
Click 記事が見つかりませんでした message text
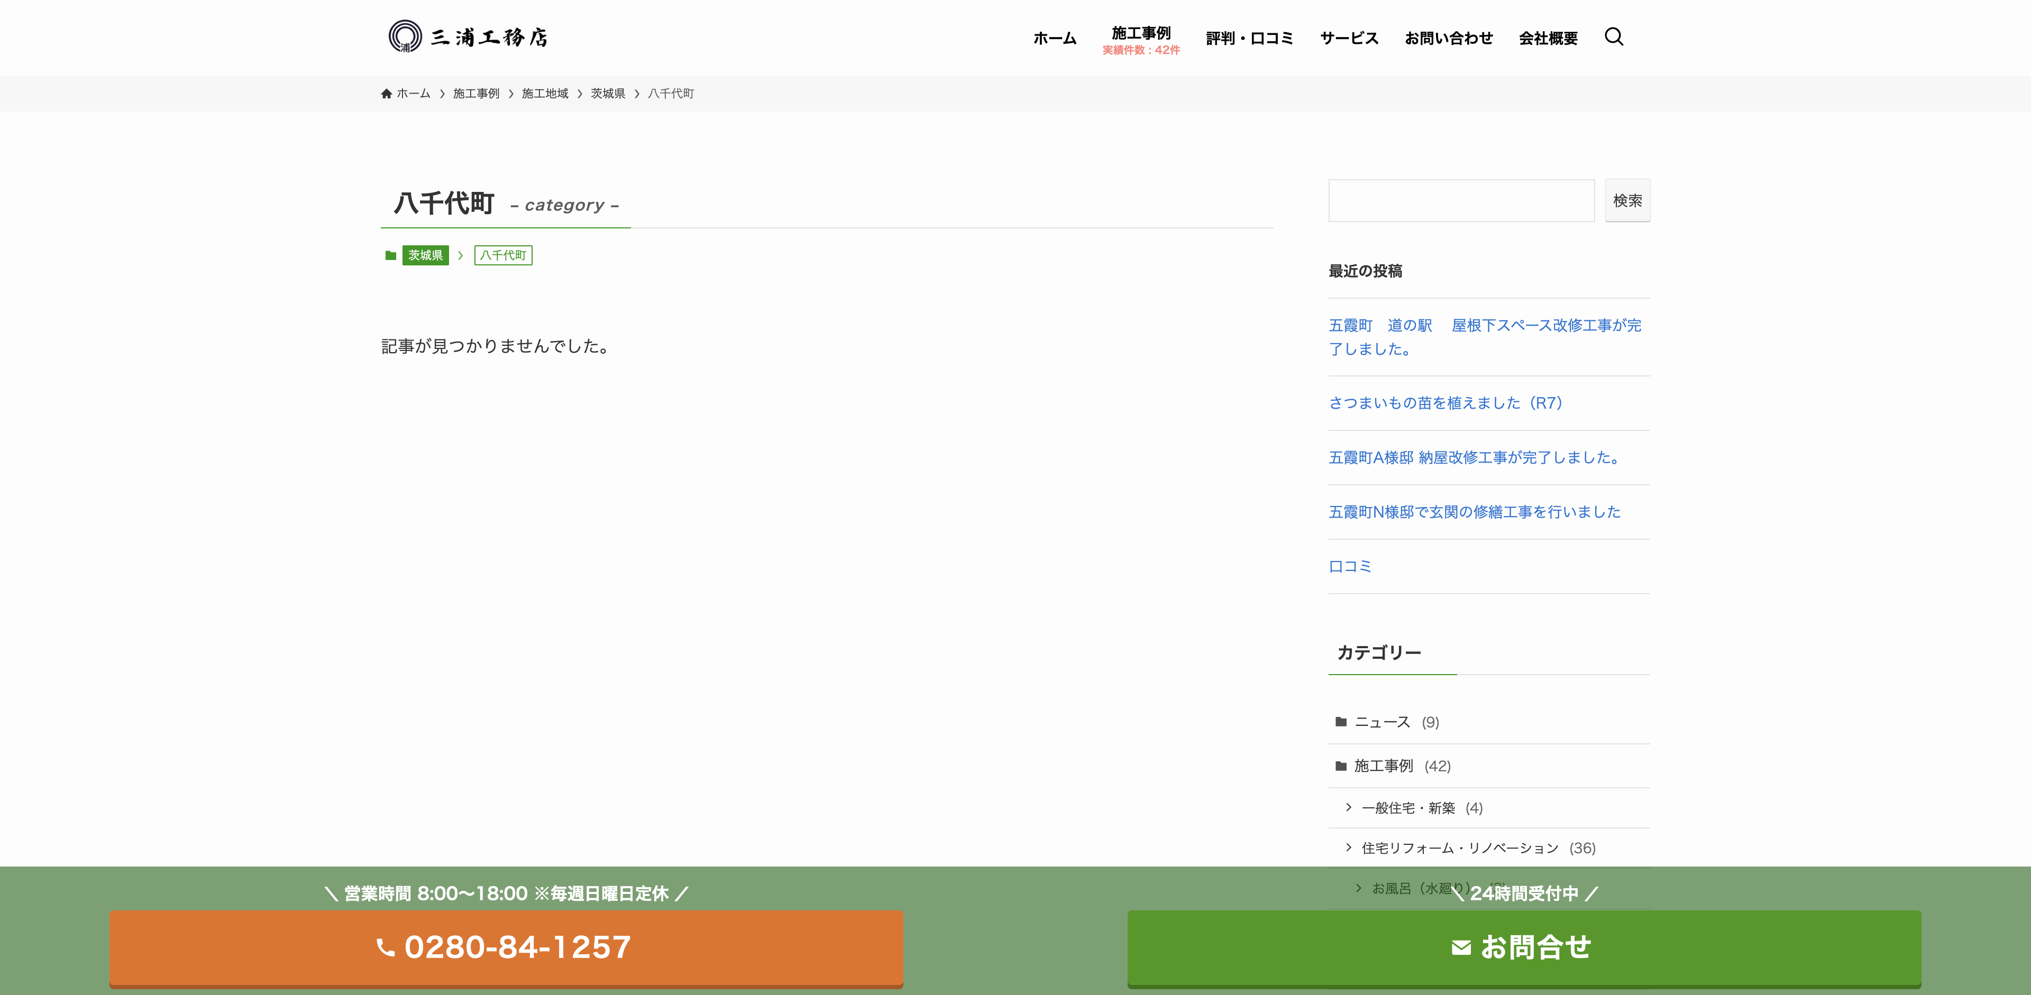497,346
